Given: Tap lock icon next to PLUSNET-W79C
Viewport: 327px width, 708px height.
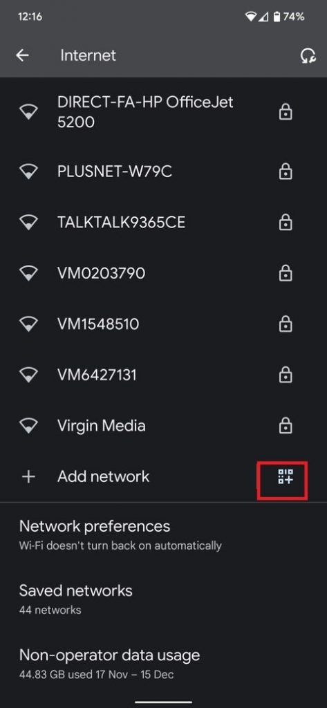Looking at the screenshot, I should tap(285, 171).
